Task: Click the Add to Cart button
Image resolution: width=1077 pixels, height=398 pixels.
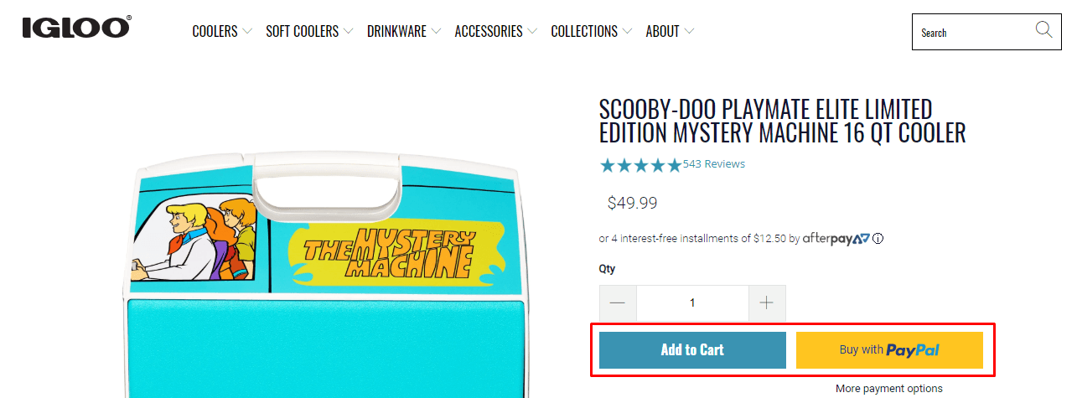Action: pos(692,350)
